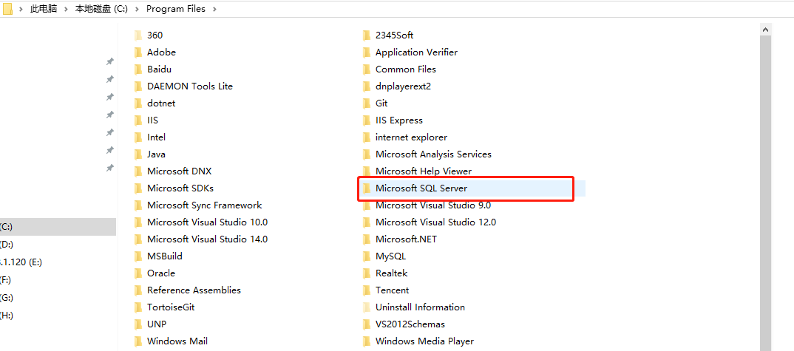Select the Tencent folder icon

click(x=367, y=290)
